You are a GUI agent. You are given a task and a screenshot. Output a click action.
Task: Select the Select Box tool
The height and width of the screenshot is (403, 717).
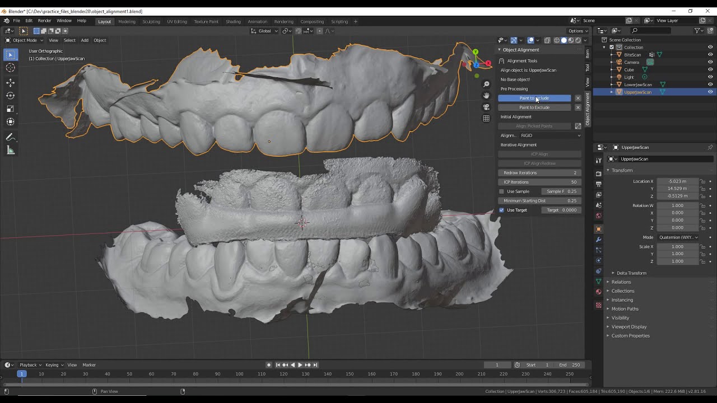point(10,55)
